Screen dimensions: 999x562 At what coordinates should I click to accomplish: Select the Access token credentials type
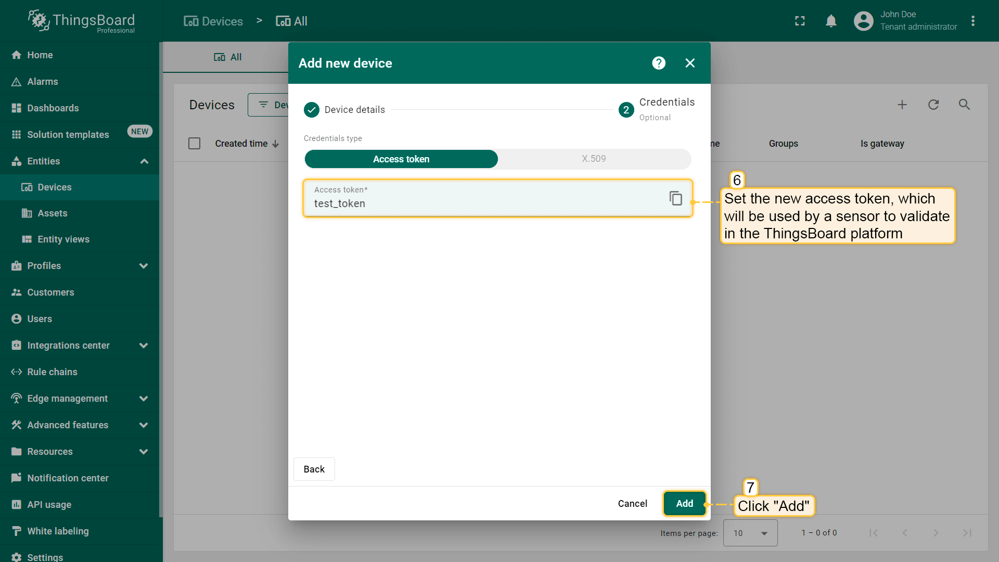pyautogui.click(x=401, y=159)
